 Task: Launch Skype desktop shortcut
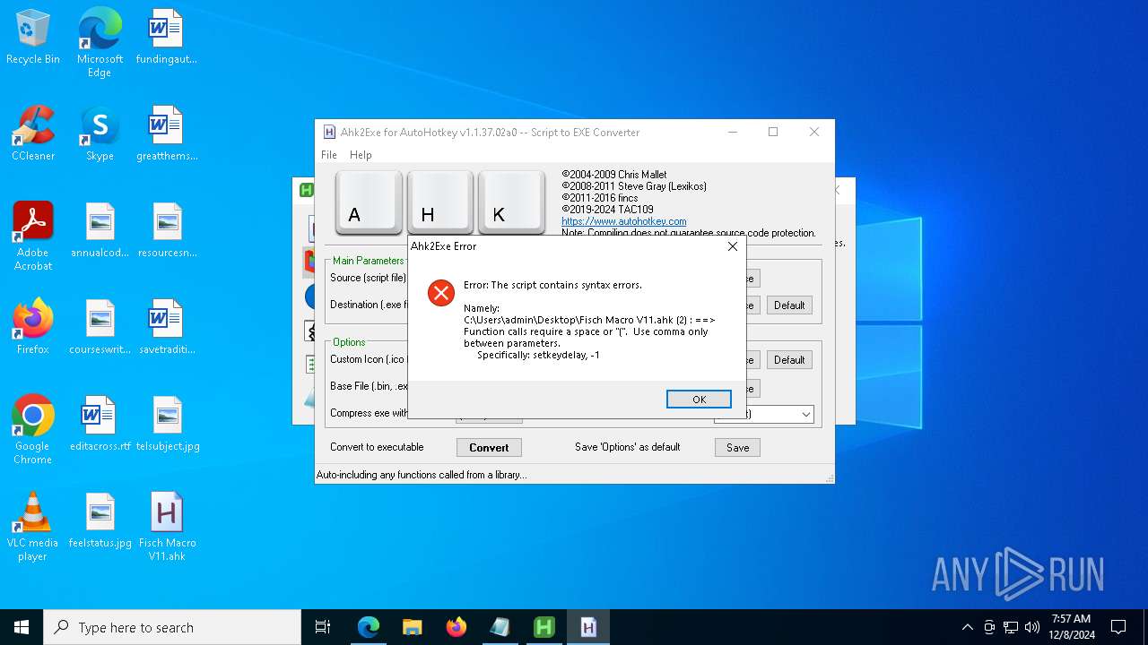pyautogui.click(x=100, y=134)
